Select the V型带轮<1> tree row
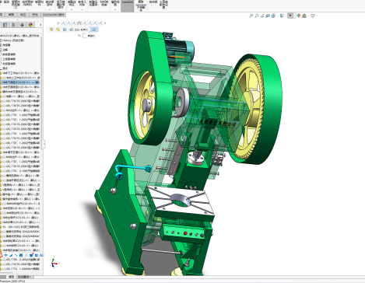The height and width of the screenshot is (283, 365). [20, 185]
